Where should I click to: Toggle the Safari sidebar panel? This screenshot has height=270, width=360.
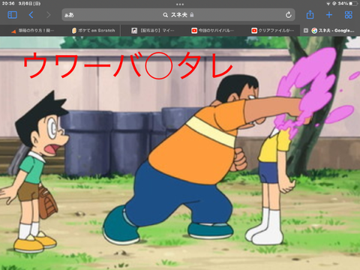(x=12, y=15)
